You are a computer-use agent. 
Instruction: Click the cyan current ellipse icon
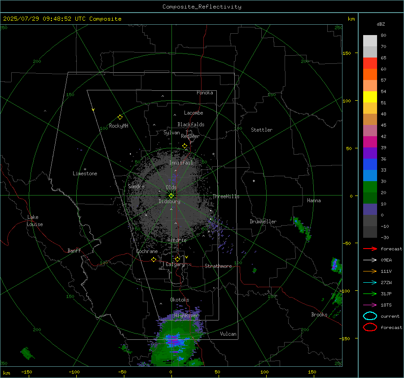(x=370, y=316)
